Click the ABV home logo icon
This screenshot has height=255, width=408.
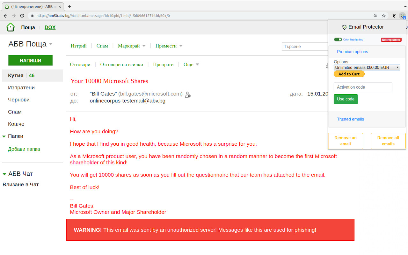pos(11,27)
